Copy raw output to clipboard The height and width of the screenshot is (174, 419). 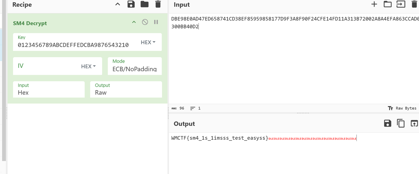(401, 123)
